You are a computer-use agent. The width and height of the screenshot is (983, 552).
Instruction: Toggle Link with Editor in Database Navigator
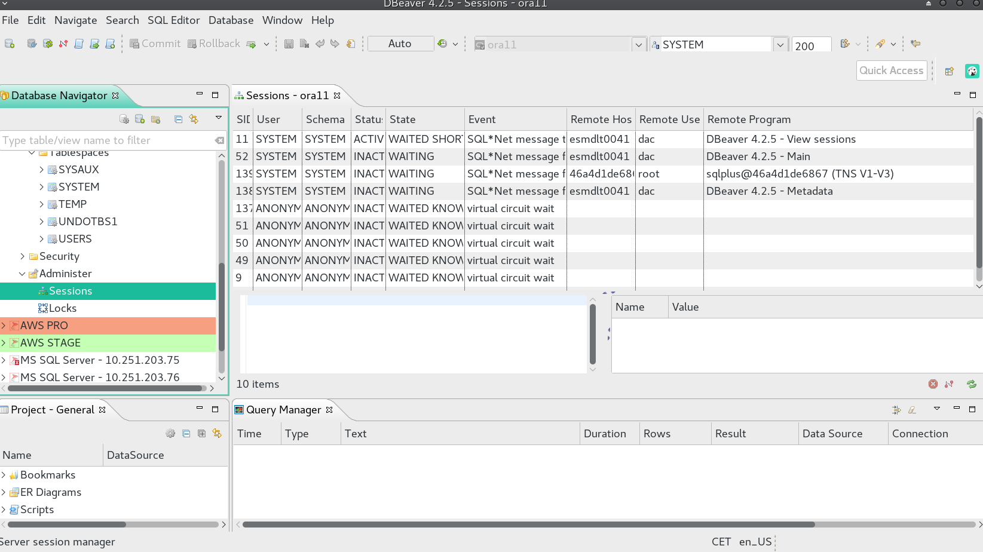(x=194, y=119)
